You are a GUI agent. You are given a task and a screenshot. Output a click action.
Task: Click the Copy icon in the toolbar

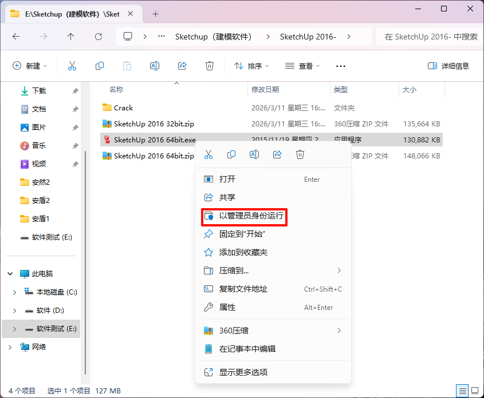point(100,66)
